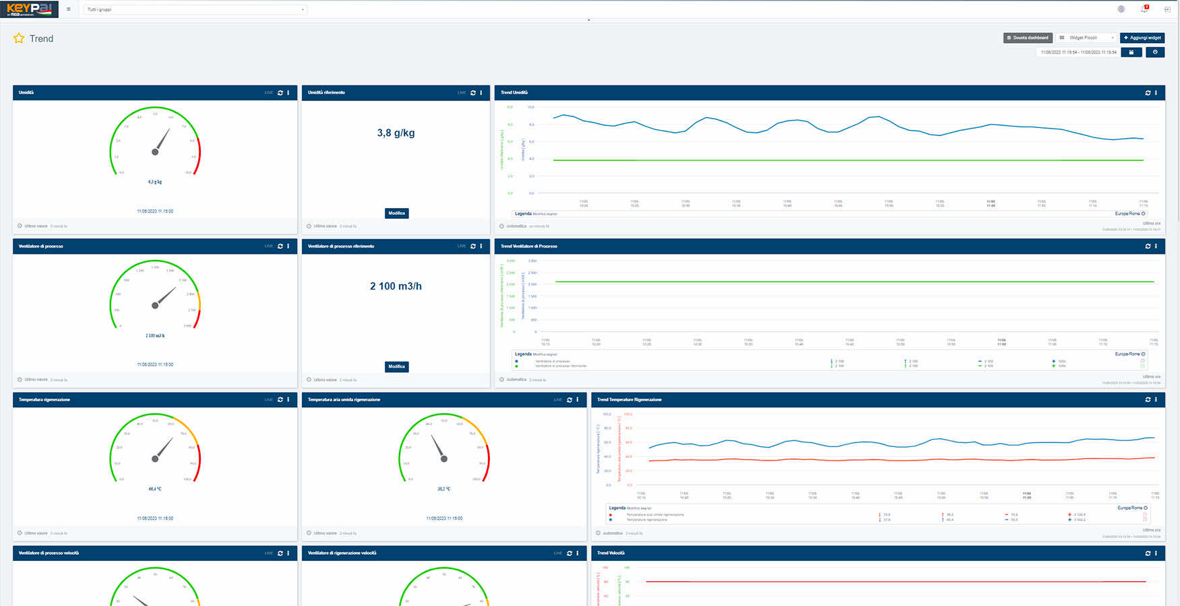Click Modifica segnali in Trend Umidità legend
The width and height of the screenshot is (1180, 606).
pos(546,214)
